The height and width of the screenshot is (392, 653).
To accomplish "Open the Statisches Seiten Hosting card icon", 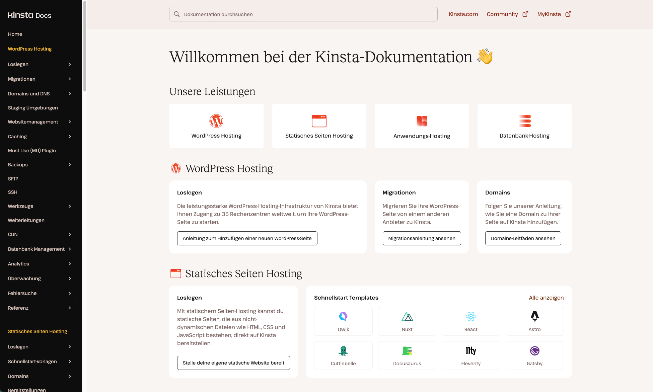I will [319, 121].
